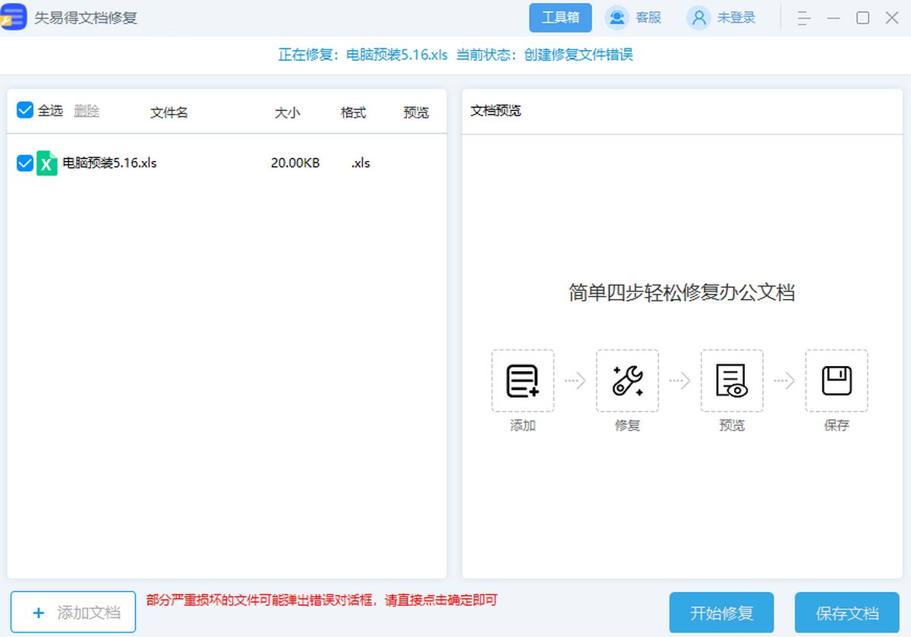Close the 失易得文档修复 window
Screen dimensions: 911x637
tap(892, 17)
